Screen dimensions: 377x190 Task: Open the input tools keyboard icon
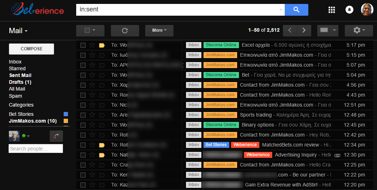point(324,30)
